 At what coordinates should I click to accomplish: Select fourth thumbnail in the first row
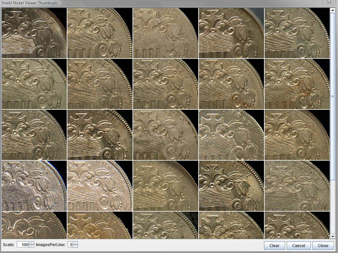coord(231,33)
